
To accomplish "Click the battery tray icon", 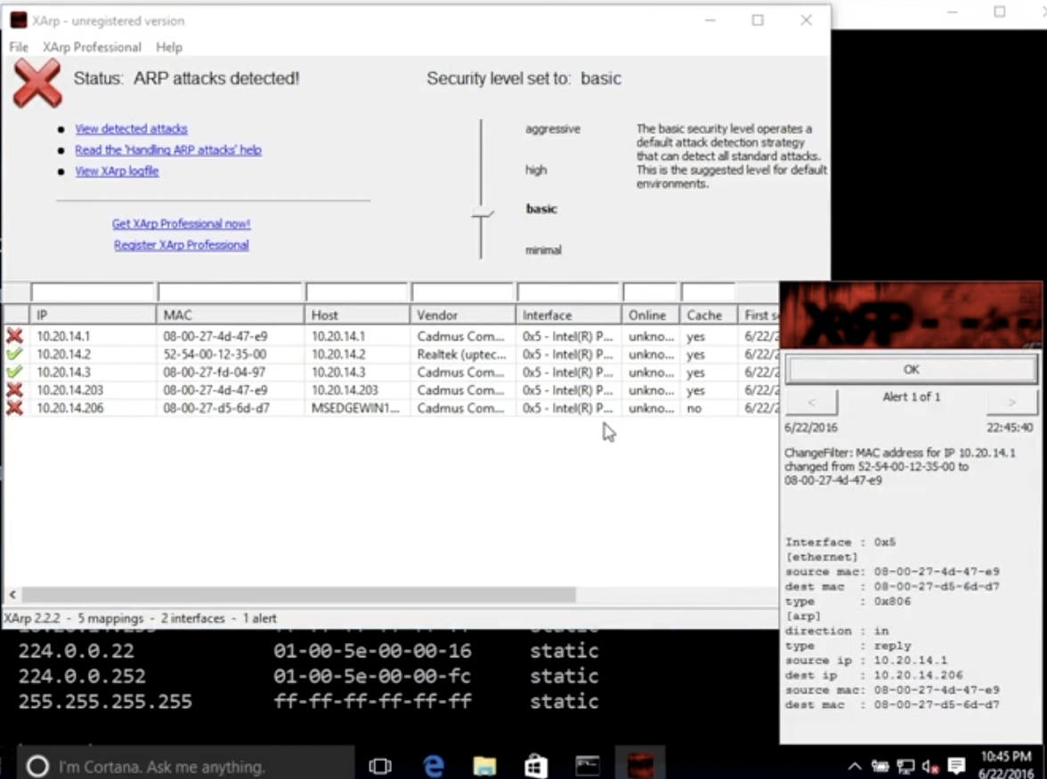I will tap(880, 767).
